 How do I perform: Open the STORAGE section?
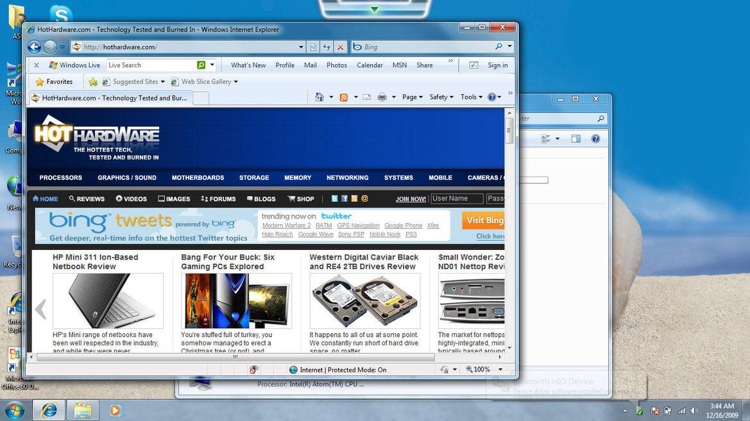coord(254,177)
